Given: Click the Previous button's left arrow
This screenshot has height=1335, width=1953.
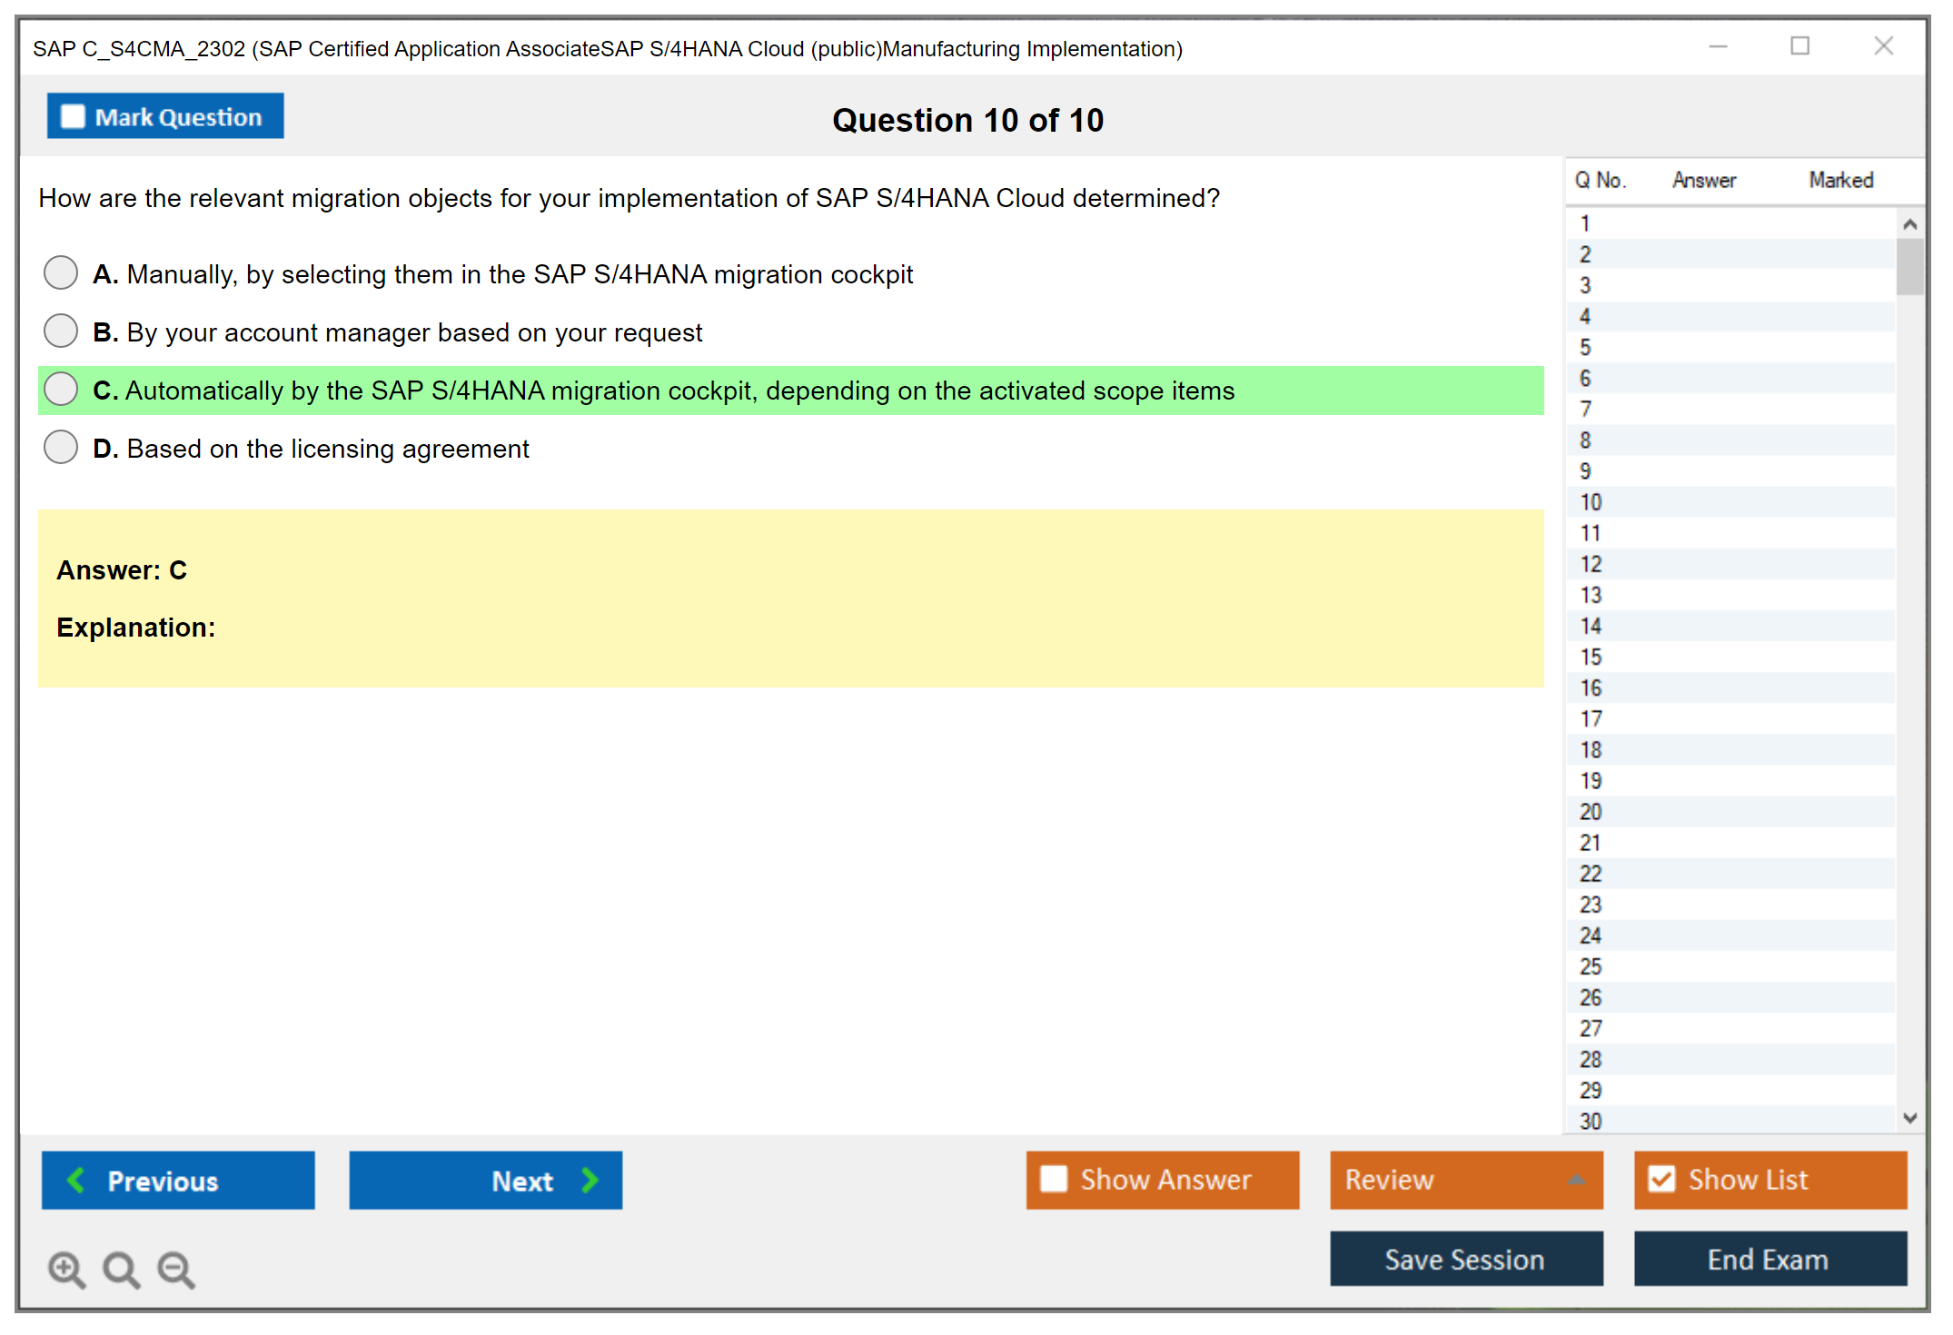Looking at the screenshot, I should (x=76, y=1180).
